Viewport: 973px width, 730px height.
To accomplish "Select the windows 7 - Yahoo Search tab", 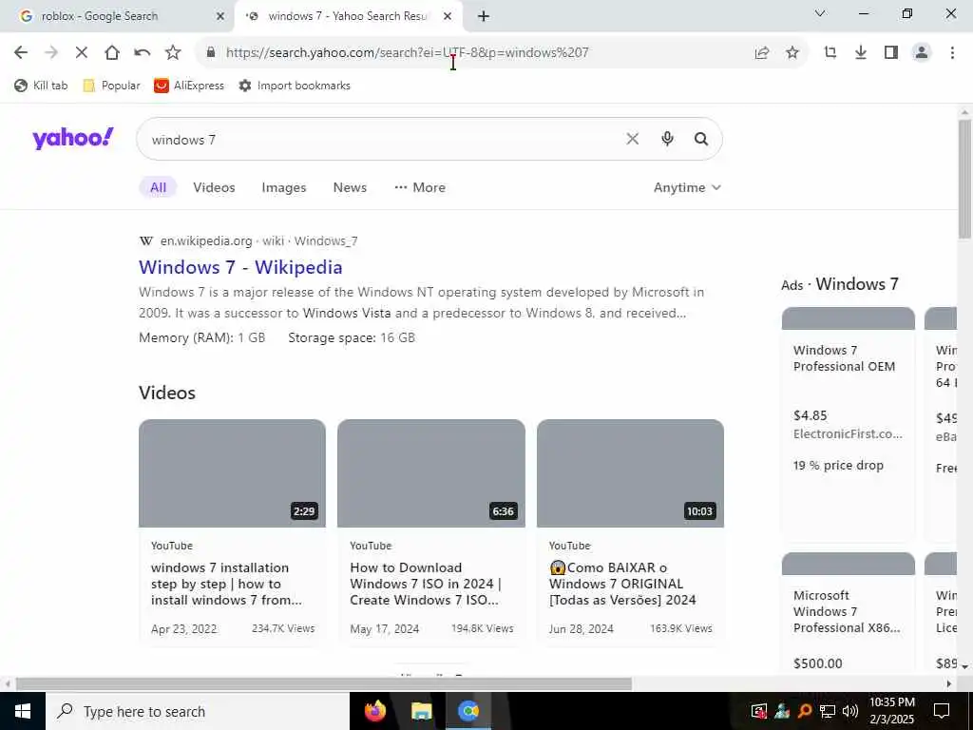I will (x=348, y=16).
